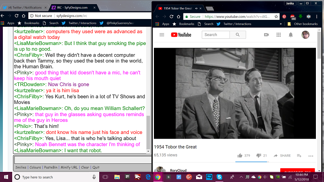
Task: Open Windows Start menu
Action: pos(6,177)
